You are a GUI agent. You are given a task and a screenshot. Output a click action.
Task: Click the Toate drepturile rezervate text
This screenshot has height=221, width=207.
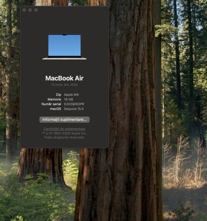coord(64,137)
